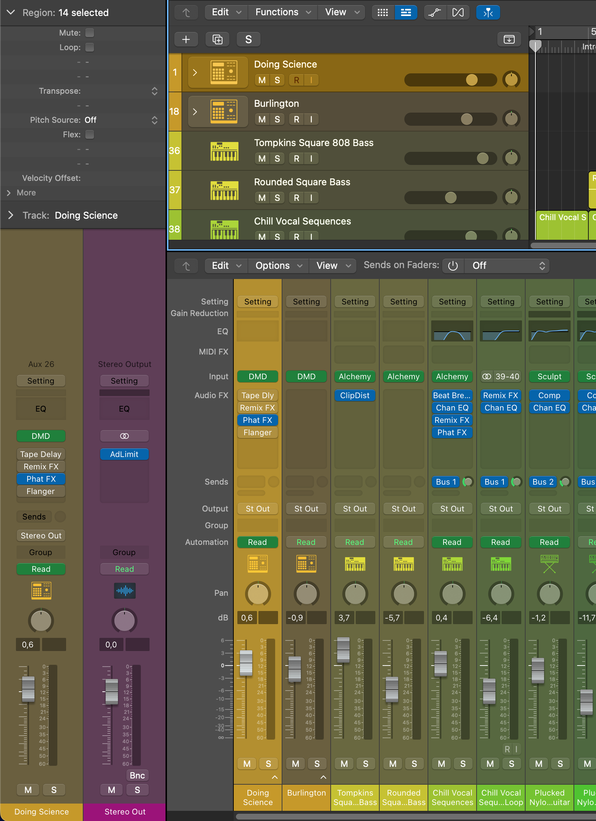Toggle the global Solo S button

coord(248,39)
